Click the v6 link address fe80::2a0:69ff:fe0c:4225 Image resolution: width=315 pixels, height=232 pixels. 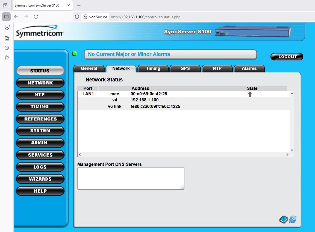(155, 107)
